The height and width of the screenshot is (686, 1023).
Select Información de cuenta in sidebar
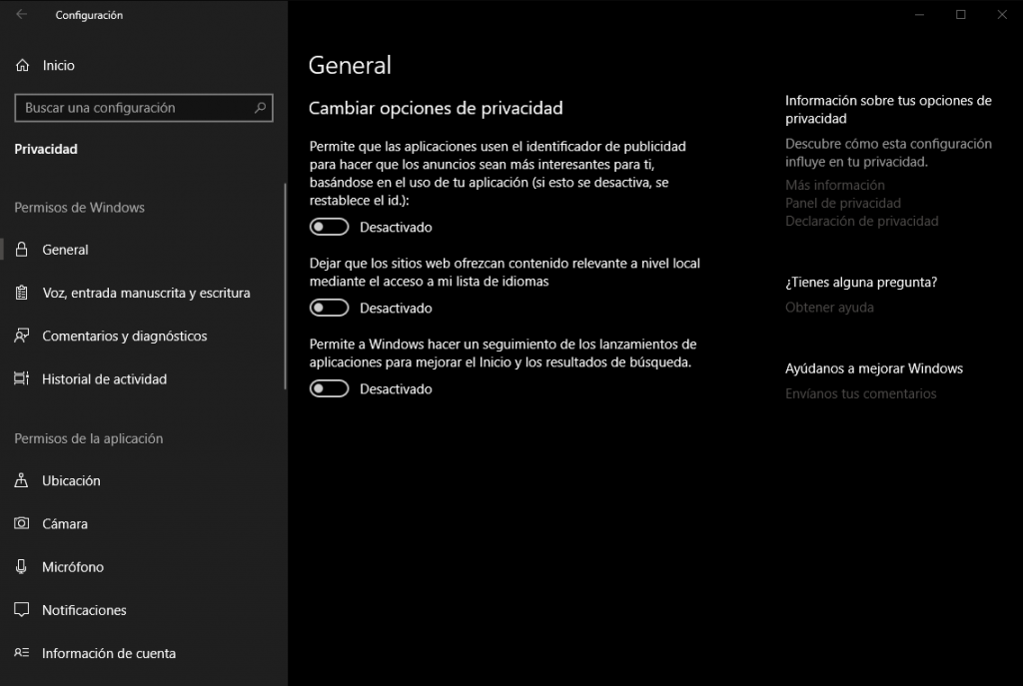click(144, 653)
